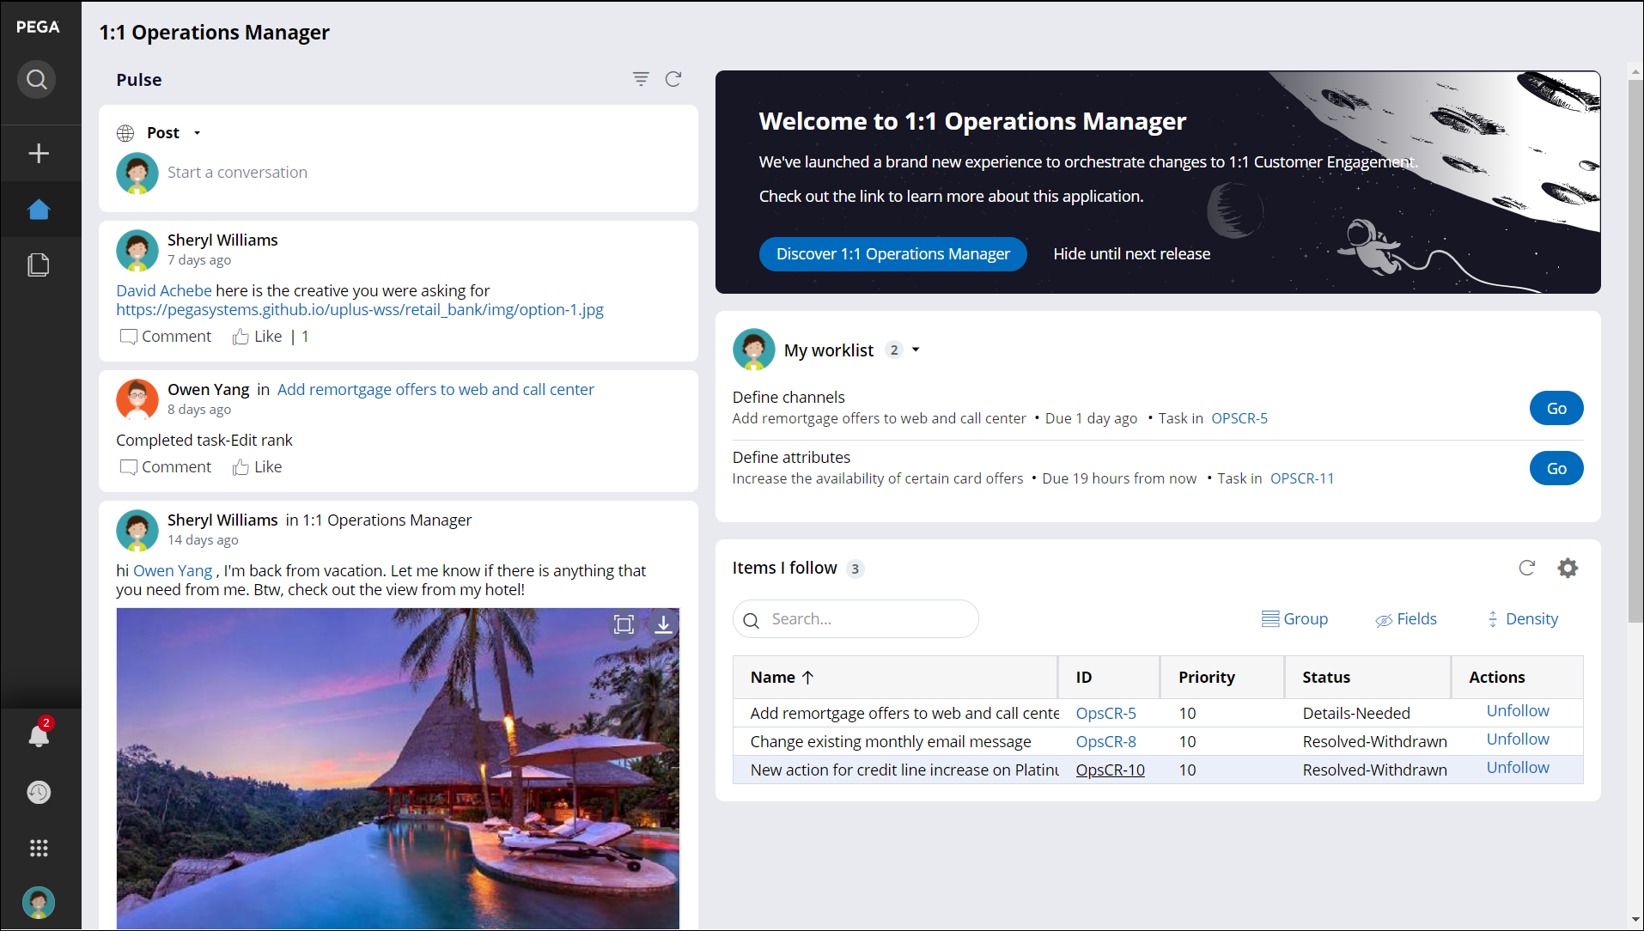The width and height of the screenshot is (1644, 931).
Task: Open the David Achebe mention link
Action: (x=164, y=290)
